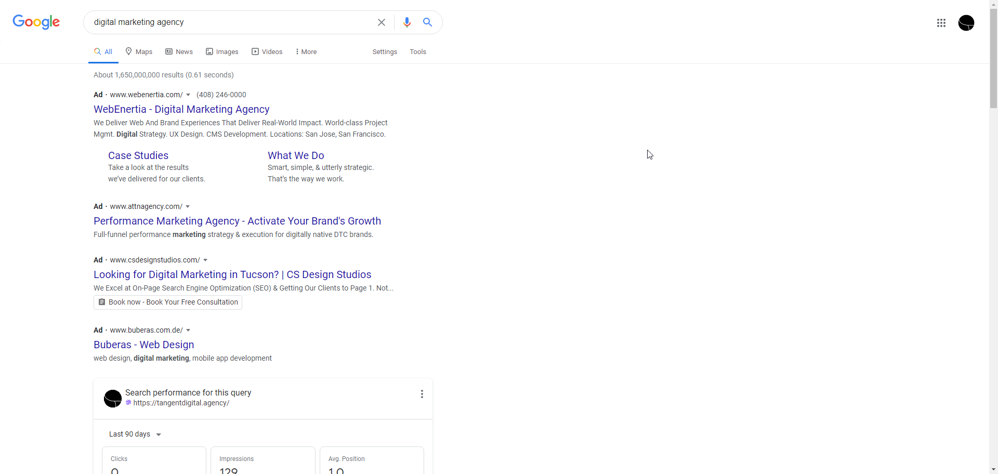The width and height of the screenshot is (998, 474).
Task: Click into the search input field
Action: (229, 22)
